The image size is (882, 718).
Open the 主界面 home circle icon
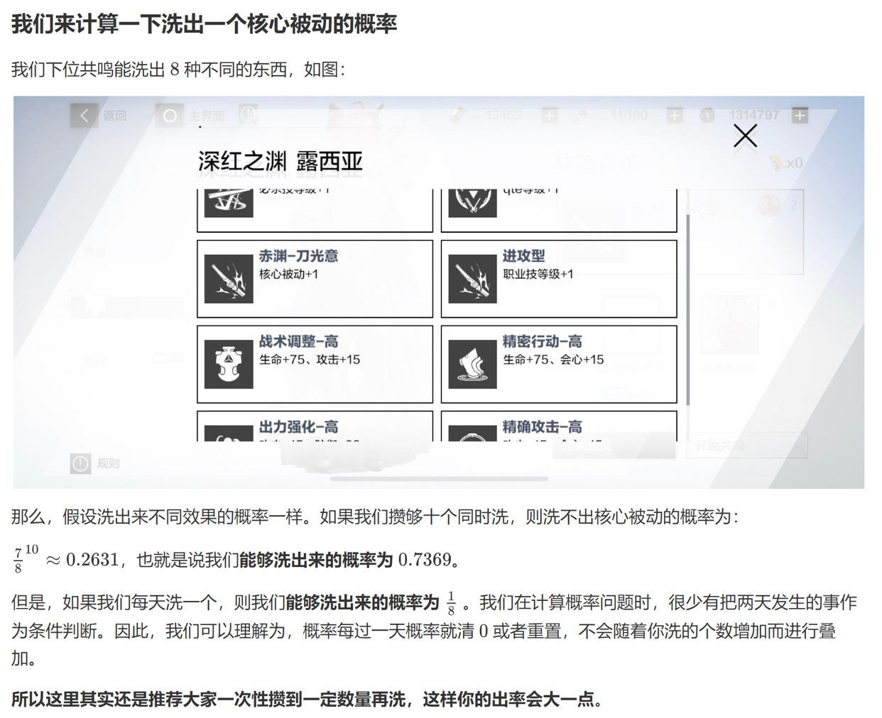pos(170,115)
